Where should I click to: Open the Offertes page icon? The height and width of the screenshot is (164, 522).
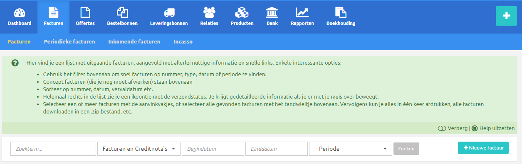[x=85, y=12]
